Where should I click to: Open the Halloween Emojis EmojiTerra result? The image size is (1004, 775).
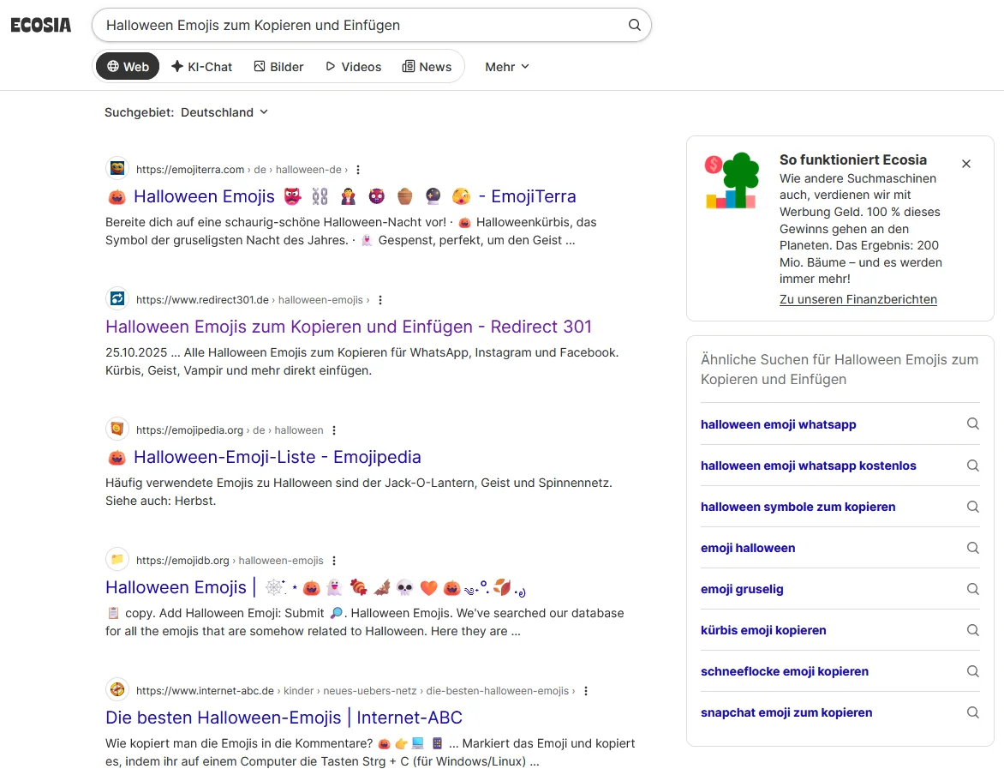click(341, 196)
